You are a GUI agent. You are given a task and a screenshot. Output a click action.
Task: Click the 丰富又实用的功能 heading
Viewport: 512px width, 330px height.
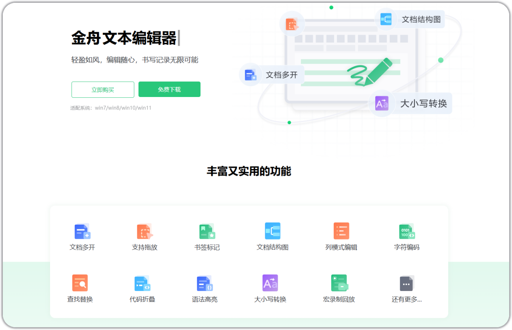coord(249,171)
